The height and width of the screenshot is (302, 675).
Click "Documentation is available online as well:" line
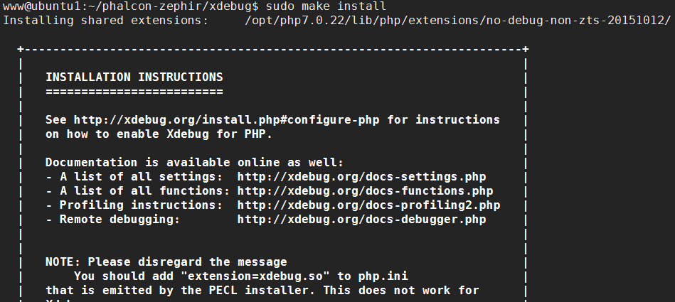195,163
